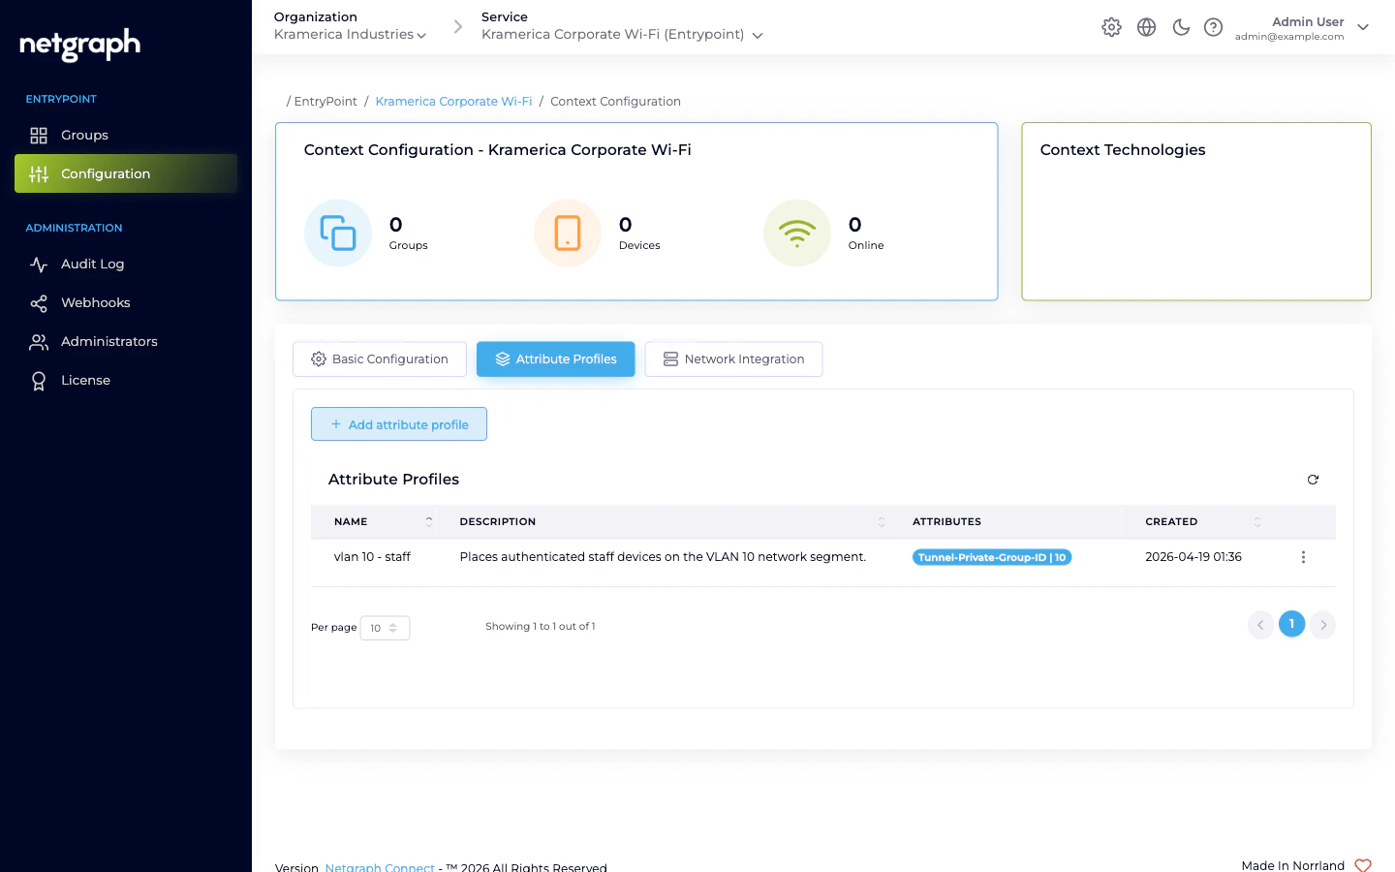Viewport: 1395px width, 872px height.
Task: Click the created date 2026-04-19 01:36
Action: click(1193, 557)
